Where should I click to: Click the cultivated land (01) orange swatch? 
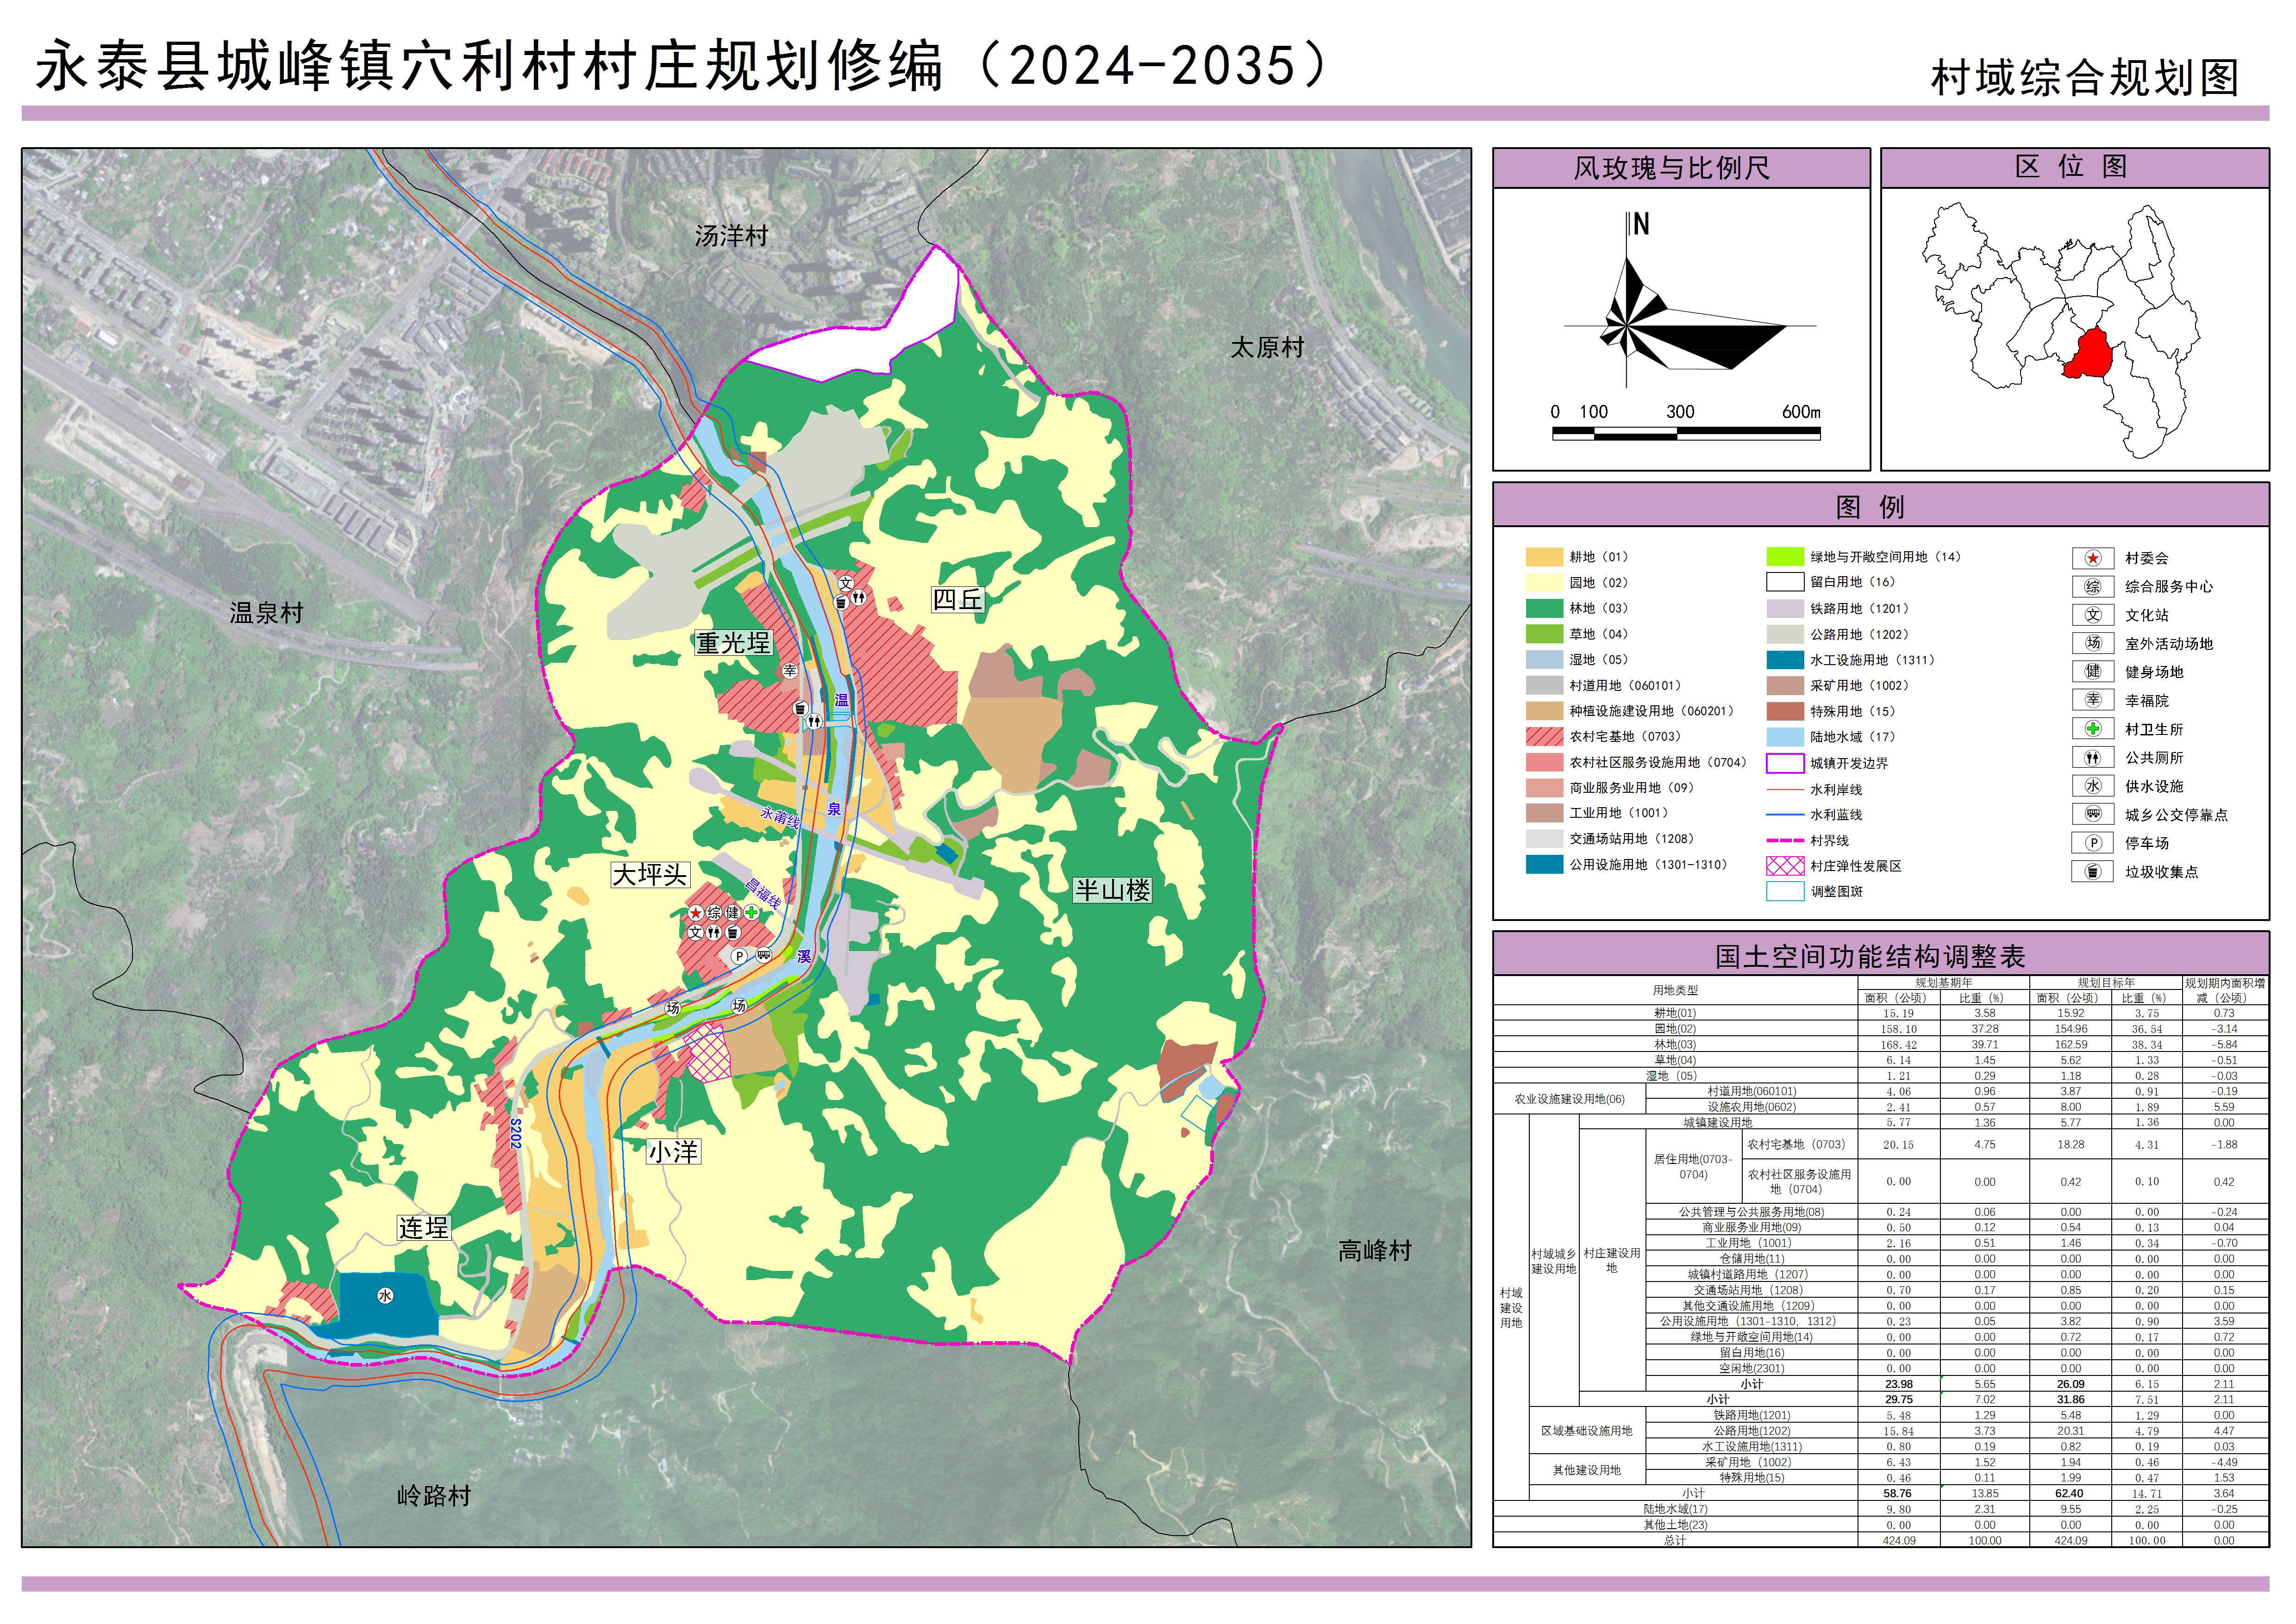pyautogui.click(x=1544, y=557)
